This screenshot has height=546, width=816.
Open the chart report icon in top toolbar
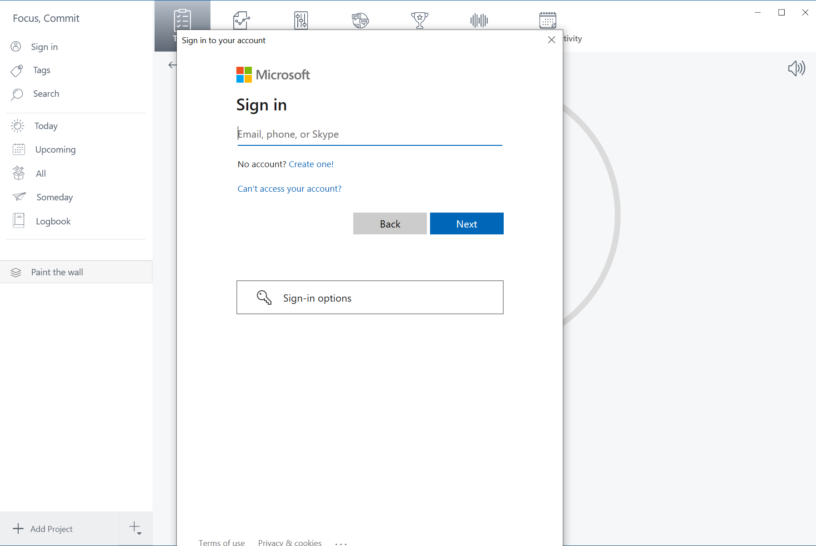click(x=241, y=20)
